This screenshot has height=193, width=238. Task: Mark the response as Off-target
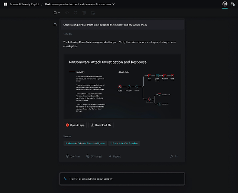(x=94, y=157)
